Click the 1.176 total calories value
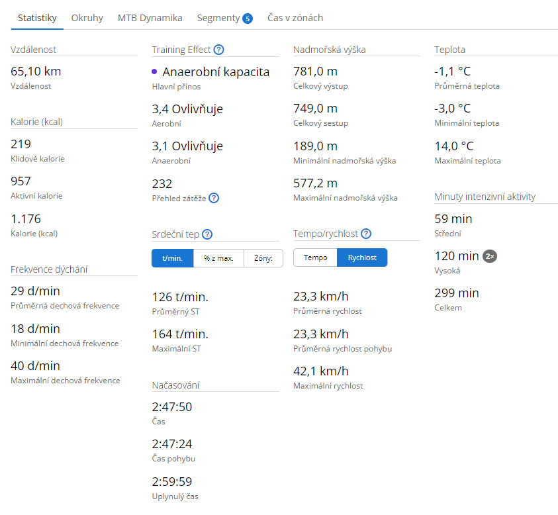This screenshot has width=558, height=515. (26, 218)
